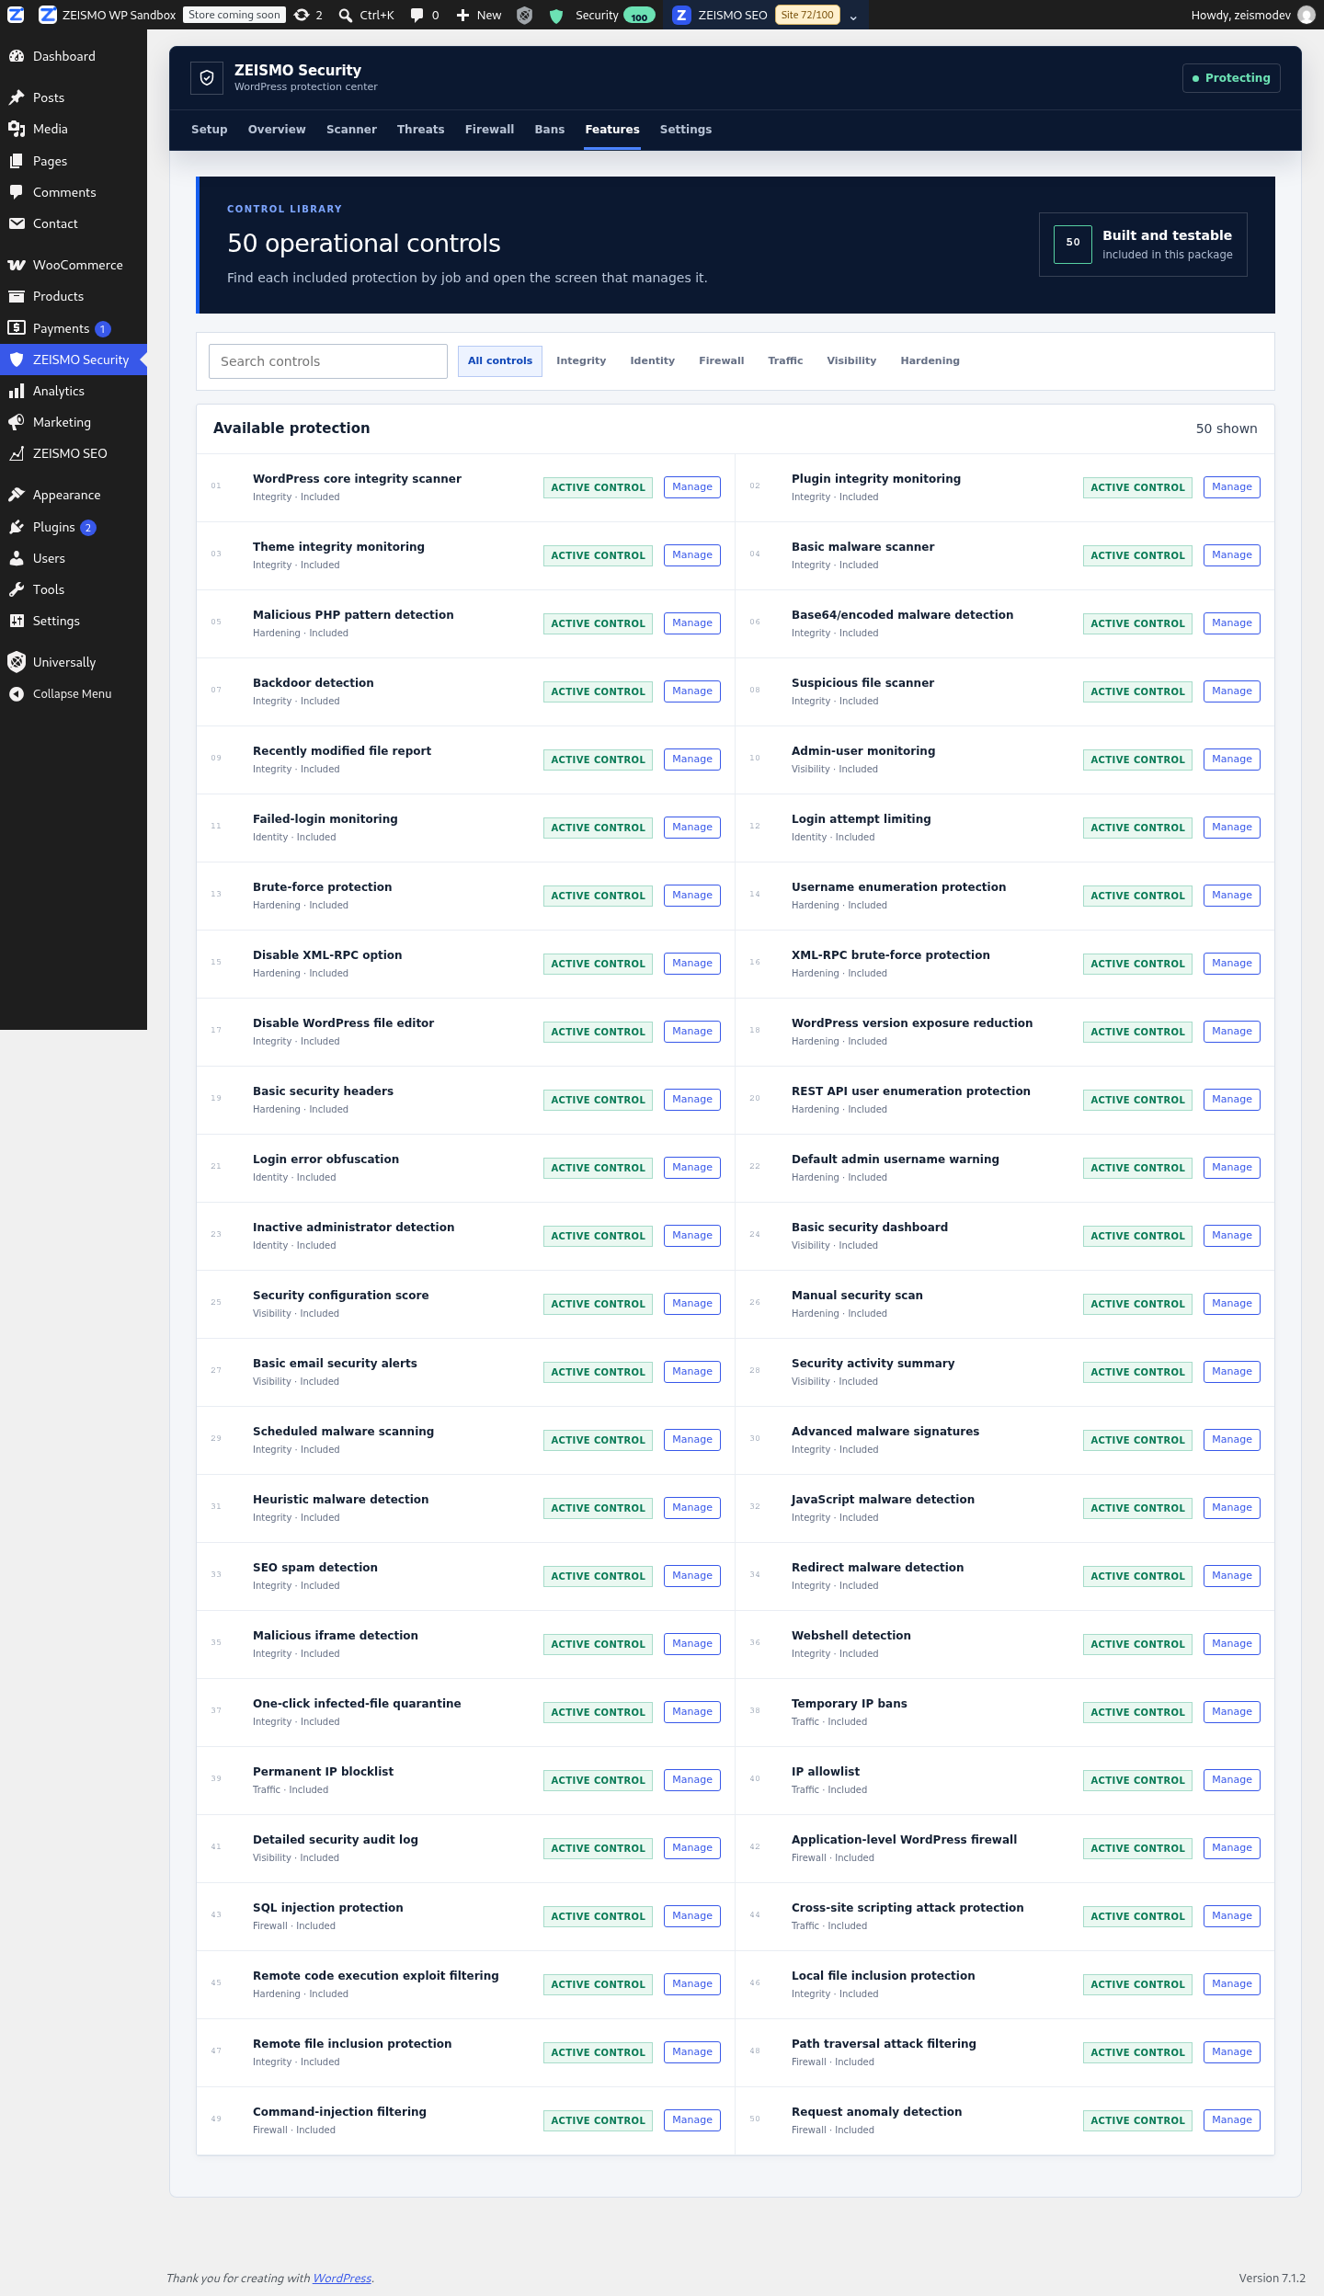Switch to the Setup tab
Viewport: 1324px width, 2296px height.
click(210, 130)
